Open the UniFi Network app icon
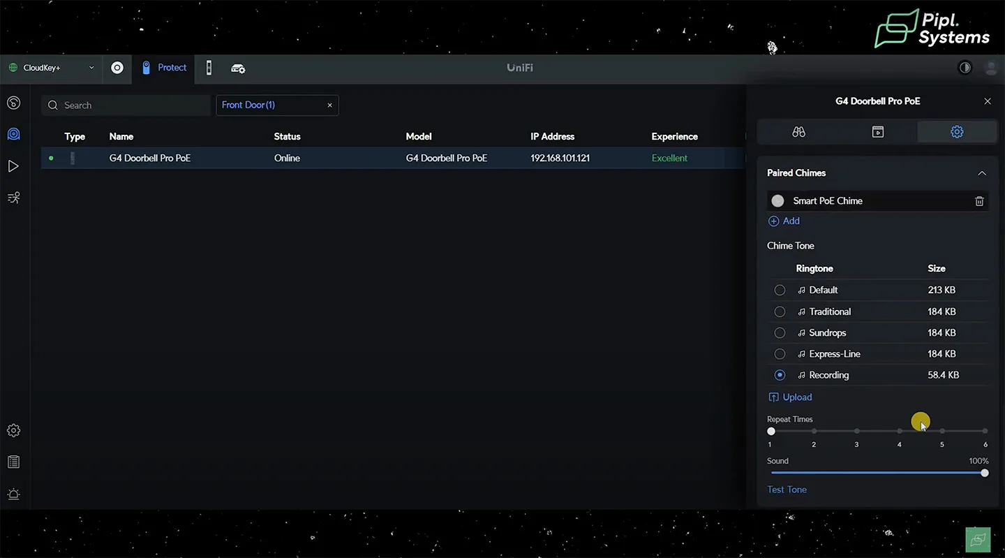 [x=117, y=68]
